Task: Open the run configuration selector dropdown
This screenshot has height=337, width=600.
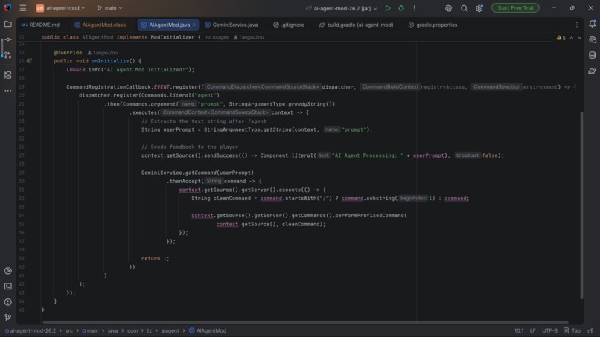Action: [x=342, y=8]
